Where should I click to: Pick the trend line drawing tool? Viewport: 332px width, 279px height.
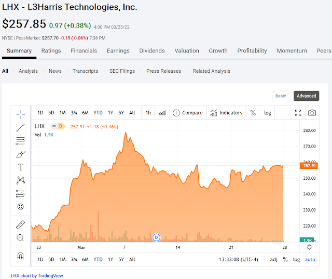[20, 127]
